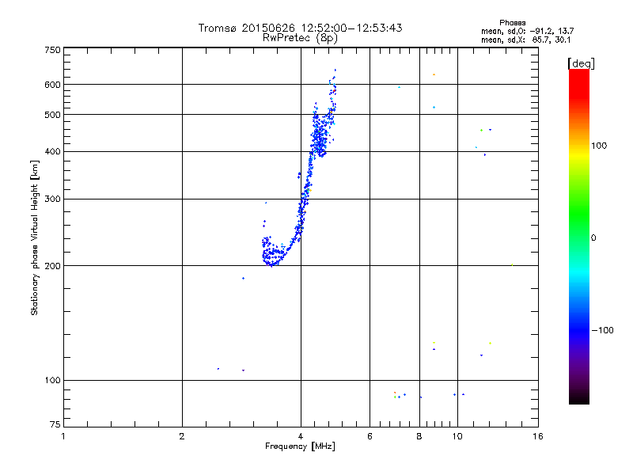Screen dimensions: 633x475
Task: Click the 'mean, sd,O: -91.2, 13.7' statistic
Action: pyautogui.click(x=527, y=31)
